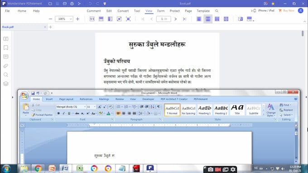Open the comments panel in sidebar
The height and width of the screenshot is (173, 308).
[6, 57]
